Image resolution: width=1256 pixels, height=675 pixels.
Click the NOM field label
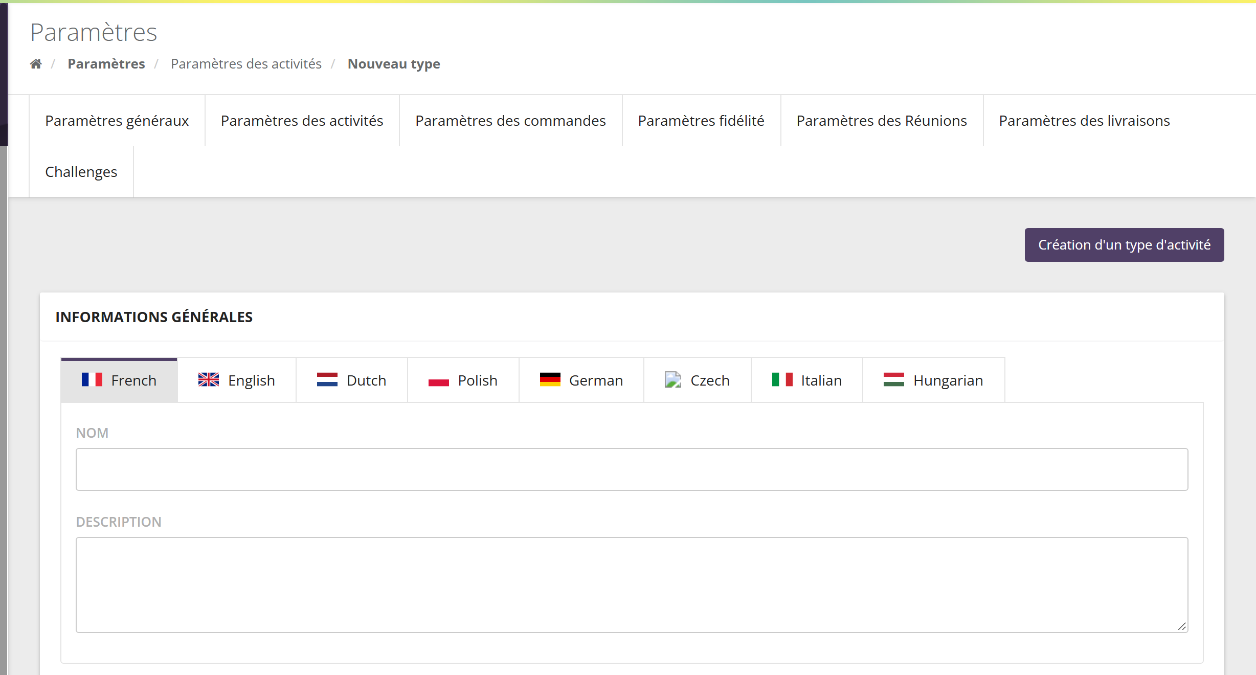92,433
